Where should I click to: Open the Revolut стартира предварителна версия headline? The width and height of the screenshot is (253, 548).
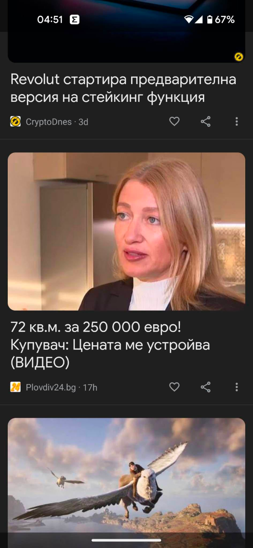(123, 88)
